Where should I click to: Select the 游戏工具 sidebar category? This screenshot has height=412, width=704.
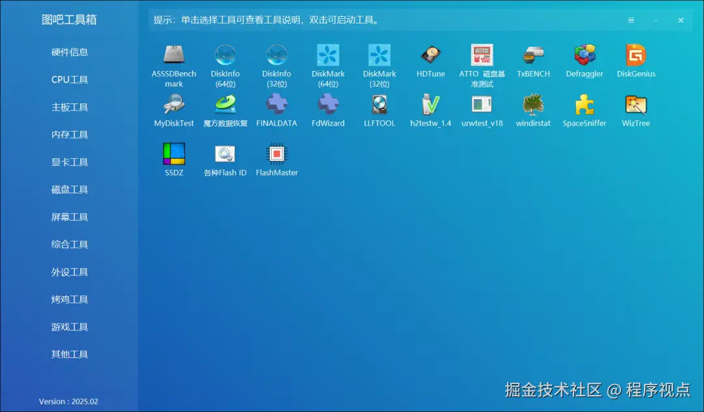pos(70,326)
